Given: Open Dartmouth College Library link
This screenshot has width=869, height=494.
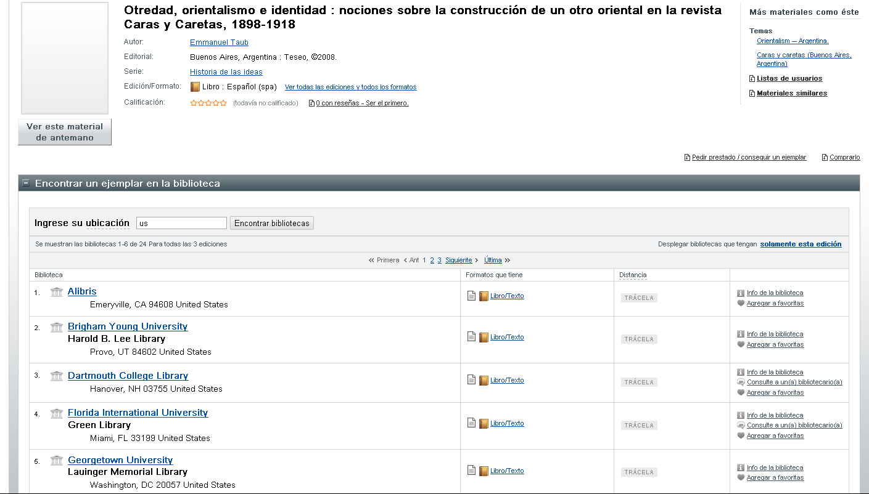Looking at the screenshot, I should pyautogui.click(x=128, y=376).
